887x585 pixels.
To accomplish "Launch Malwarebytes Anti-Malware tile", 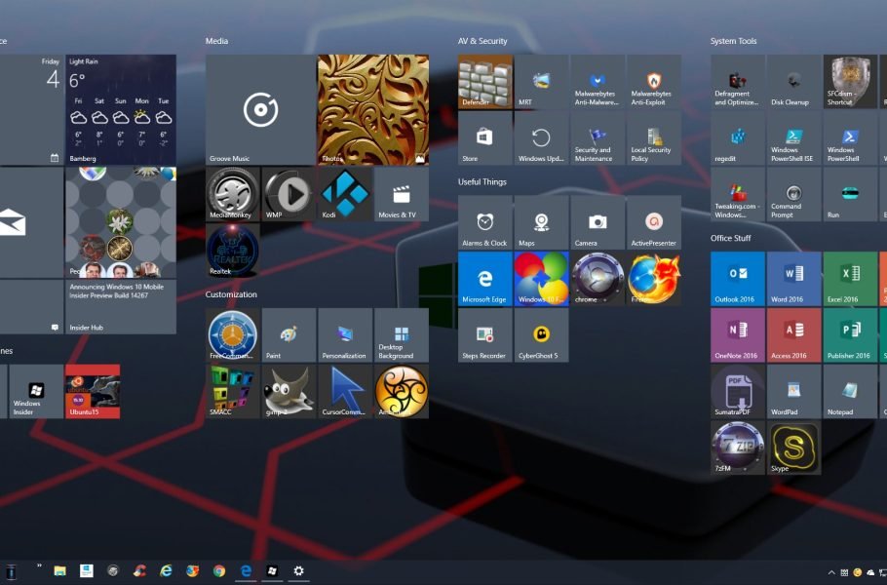I will pos(598,82).
